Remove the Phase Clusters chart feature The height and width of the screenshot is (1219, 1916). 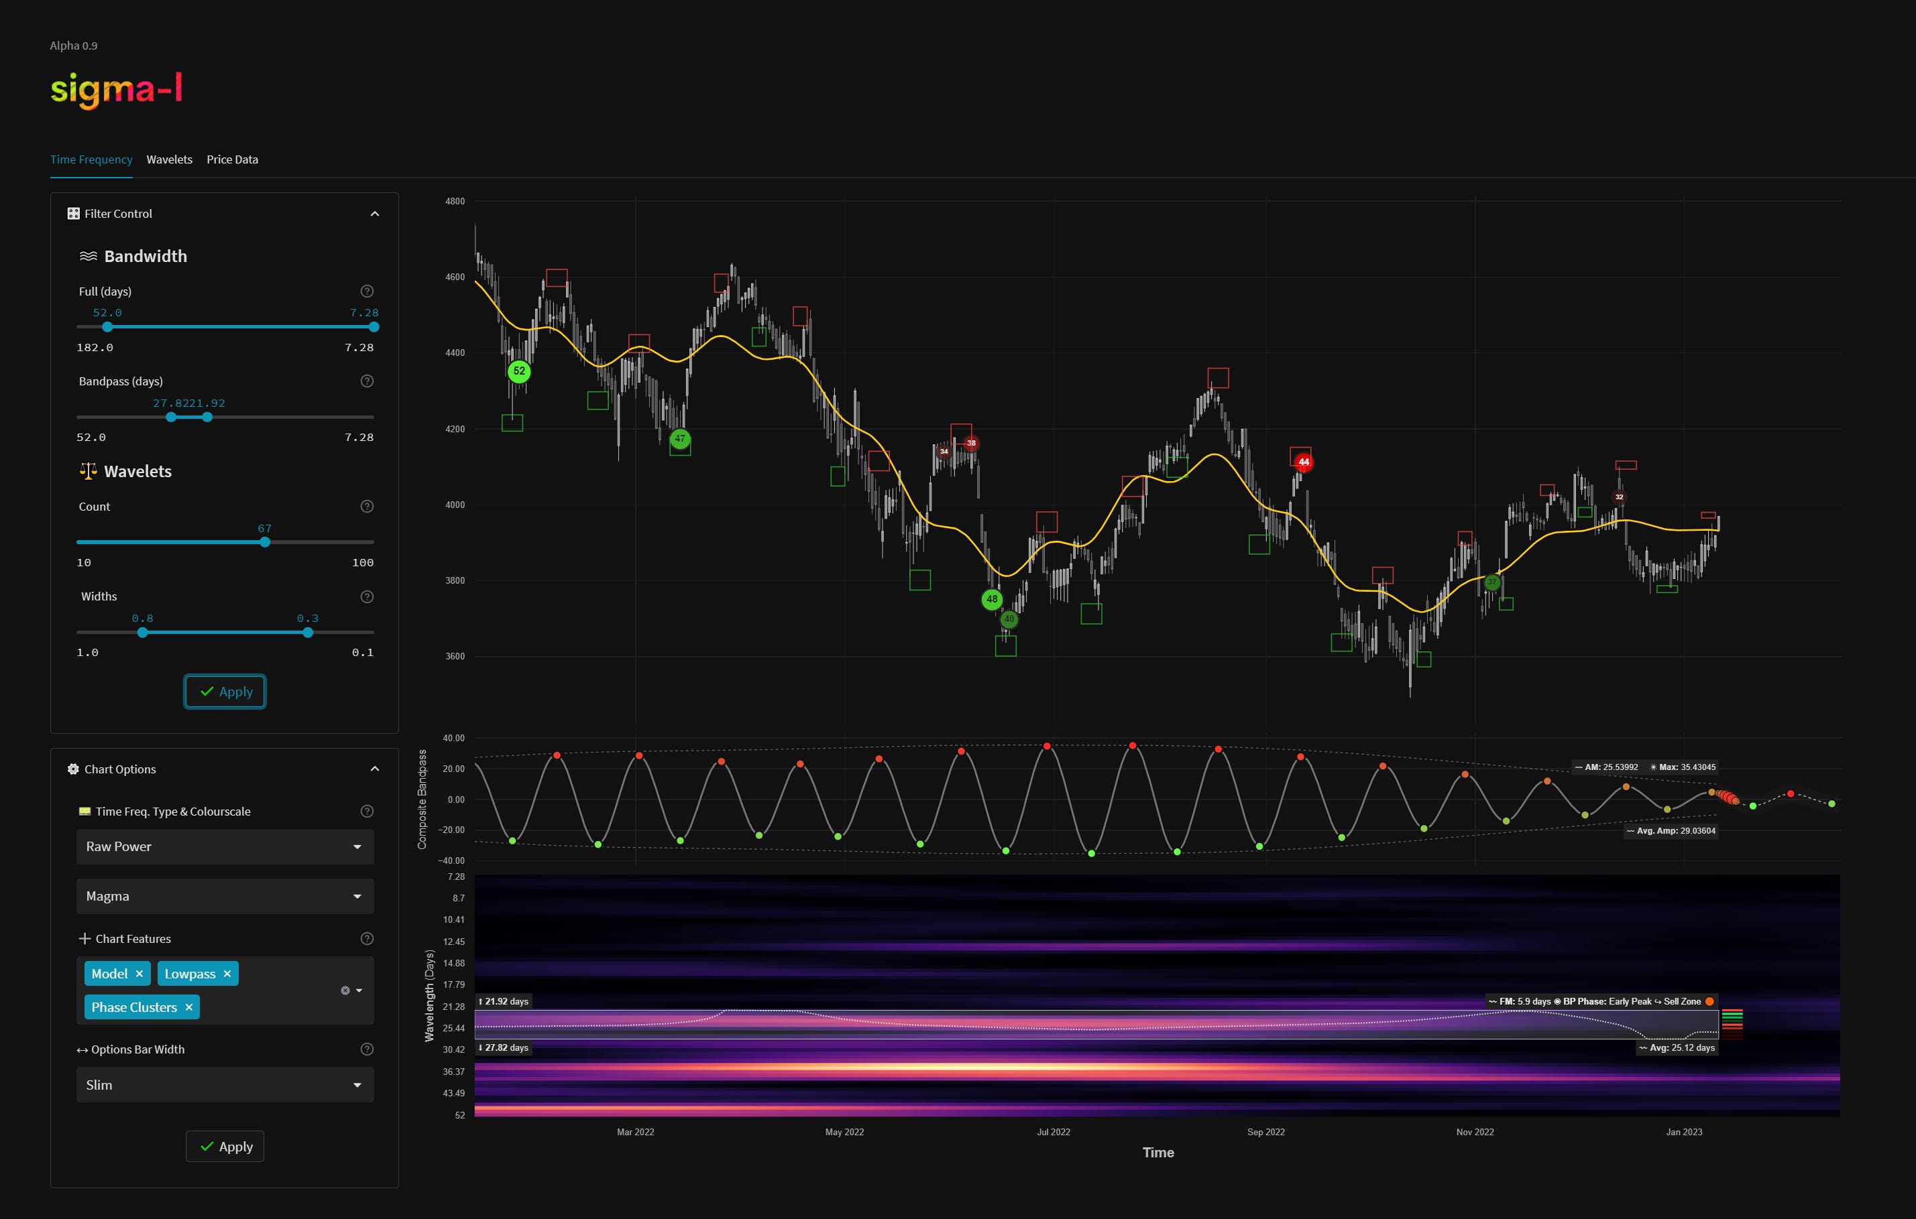[188, 1007]
